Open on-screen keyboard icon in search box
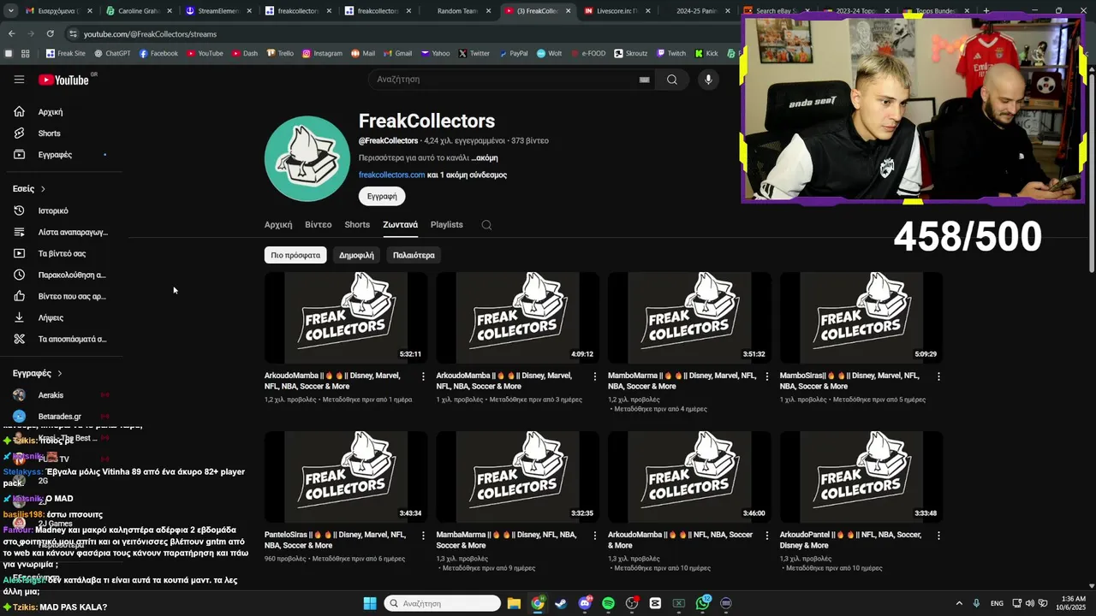Screen dimensions: 1096x616 (644, 80)
